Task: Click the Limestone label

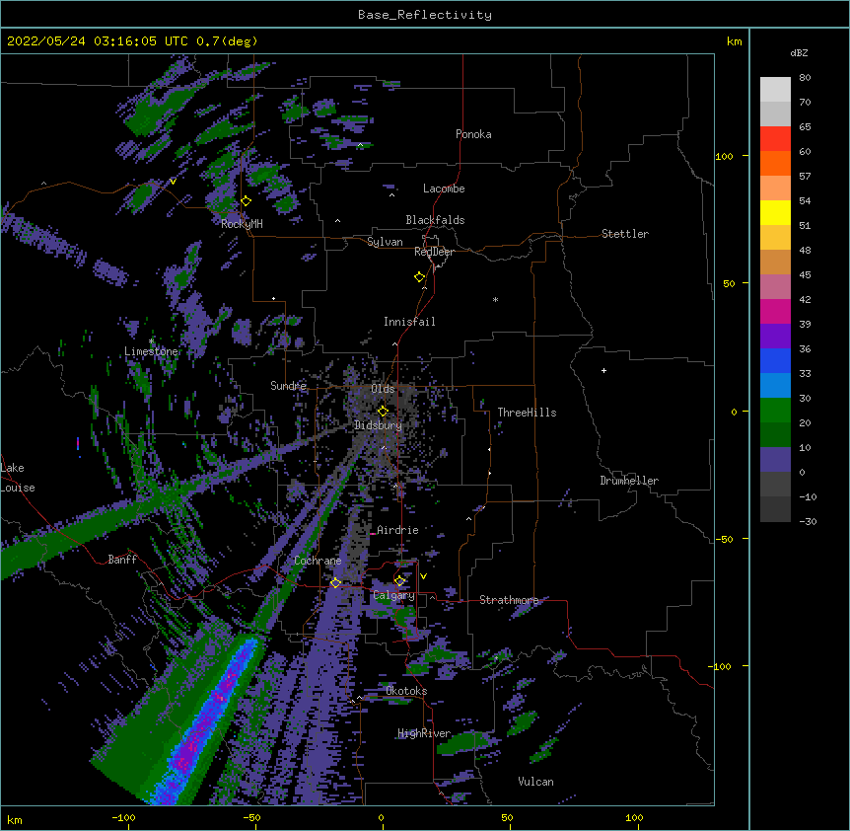Action: 151,351
